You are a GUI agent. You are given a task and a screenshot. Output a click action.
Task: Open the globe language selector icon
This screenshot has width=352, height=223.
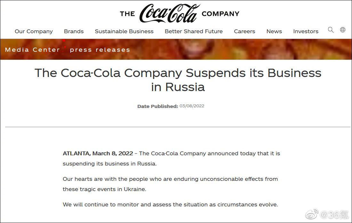coord(342,30)
